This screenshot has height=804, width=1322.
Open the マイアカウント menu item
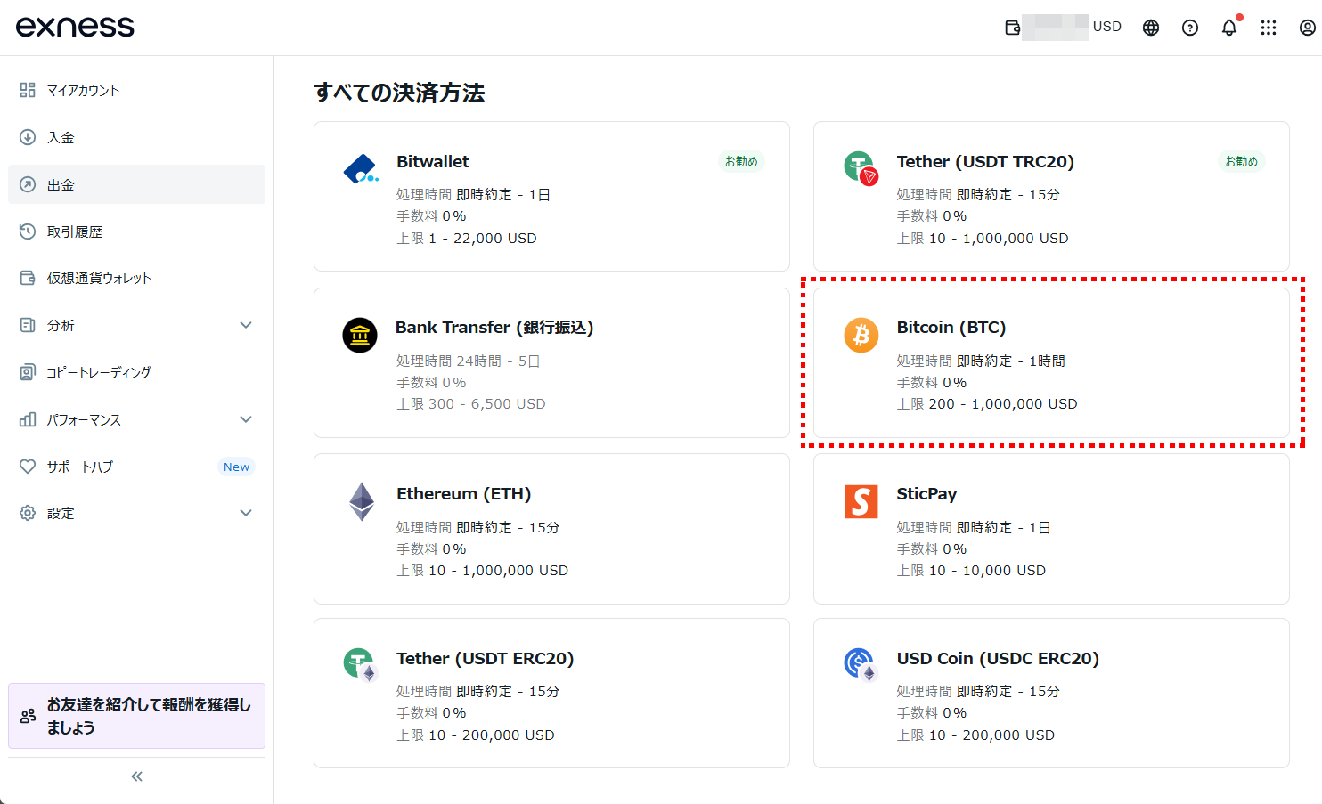click(x=135, y=90)
